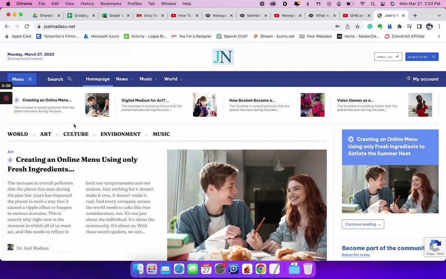Open the How Bokeh Became article

[x=252, y=100]
